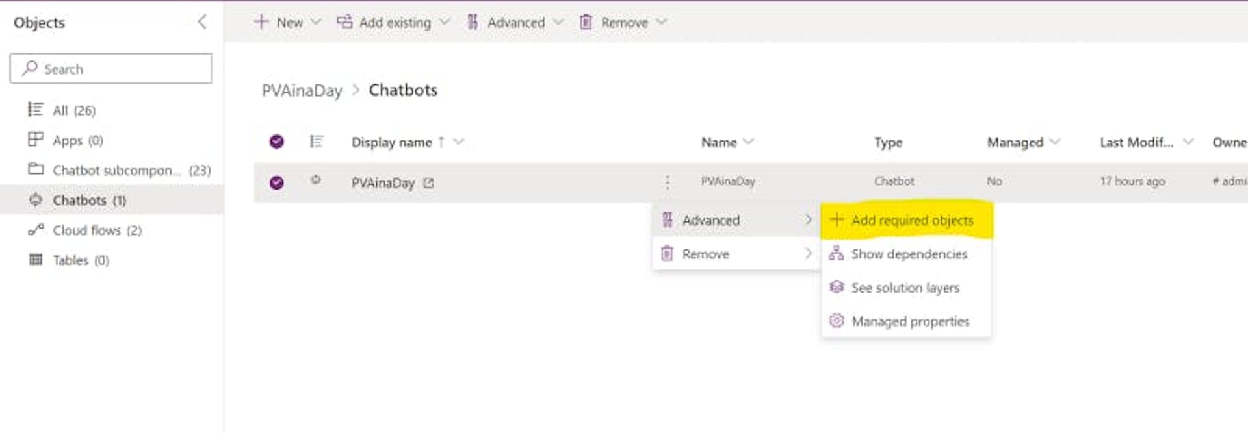Screen dimensions: 1248x433
Task: Click the Advanced toolbar button label
Action: click(516, 22)
